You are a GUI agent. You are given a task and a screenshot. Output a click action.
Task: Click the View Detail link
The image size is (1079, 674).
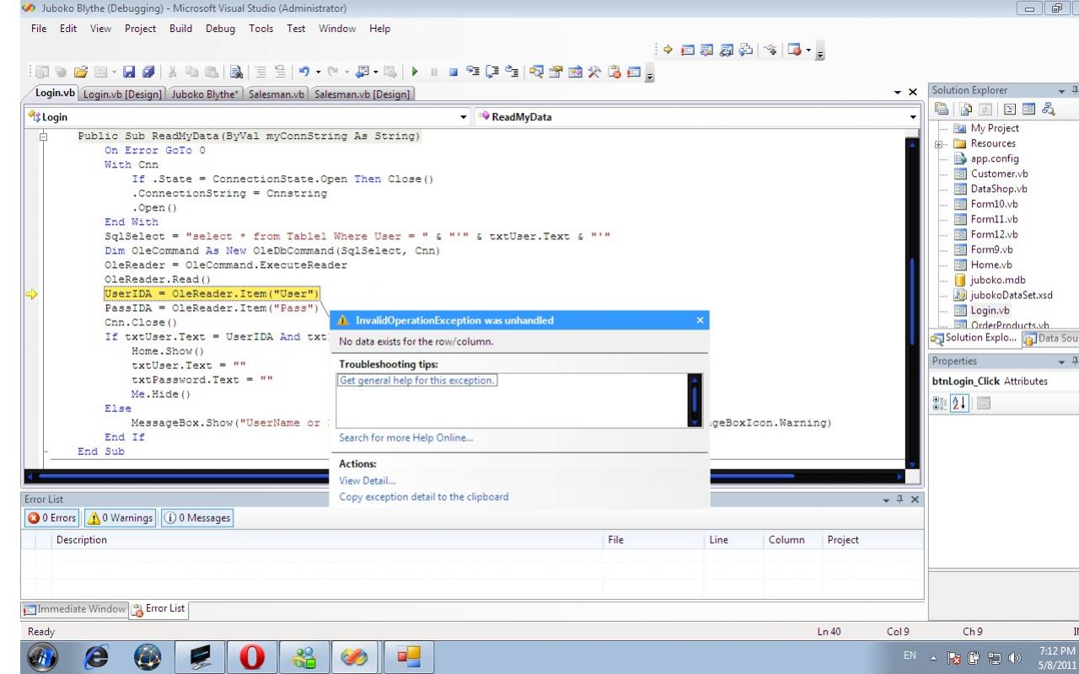[367, 480]
